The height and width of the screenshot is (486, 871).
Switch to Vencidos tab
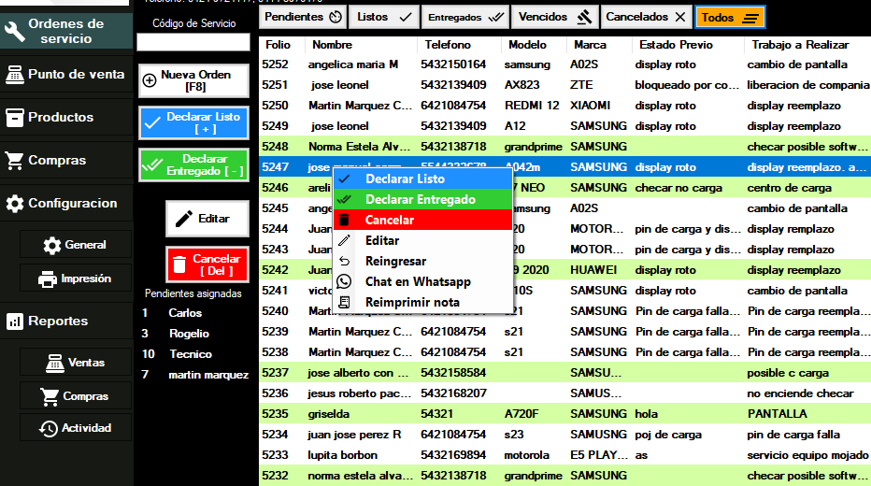tap(555, 17)
